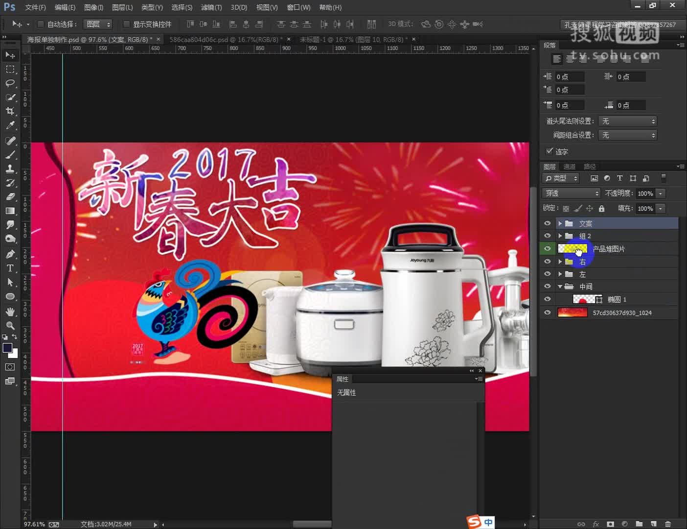Swap foreground and background colors
This screenshot has height=529, width=687.
15,337
